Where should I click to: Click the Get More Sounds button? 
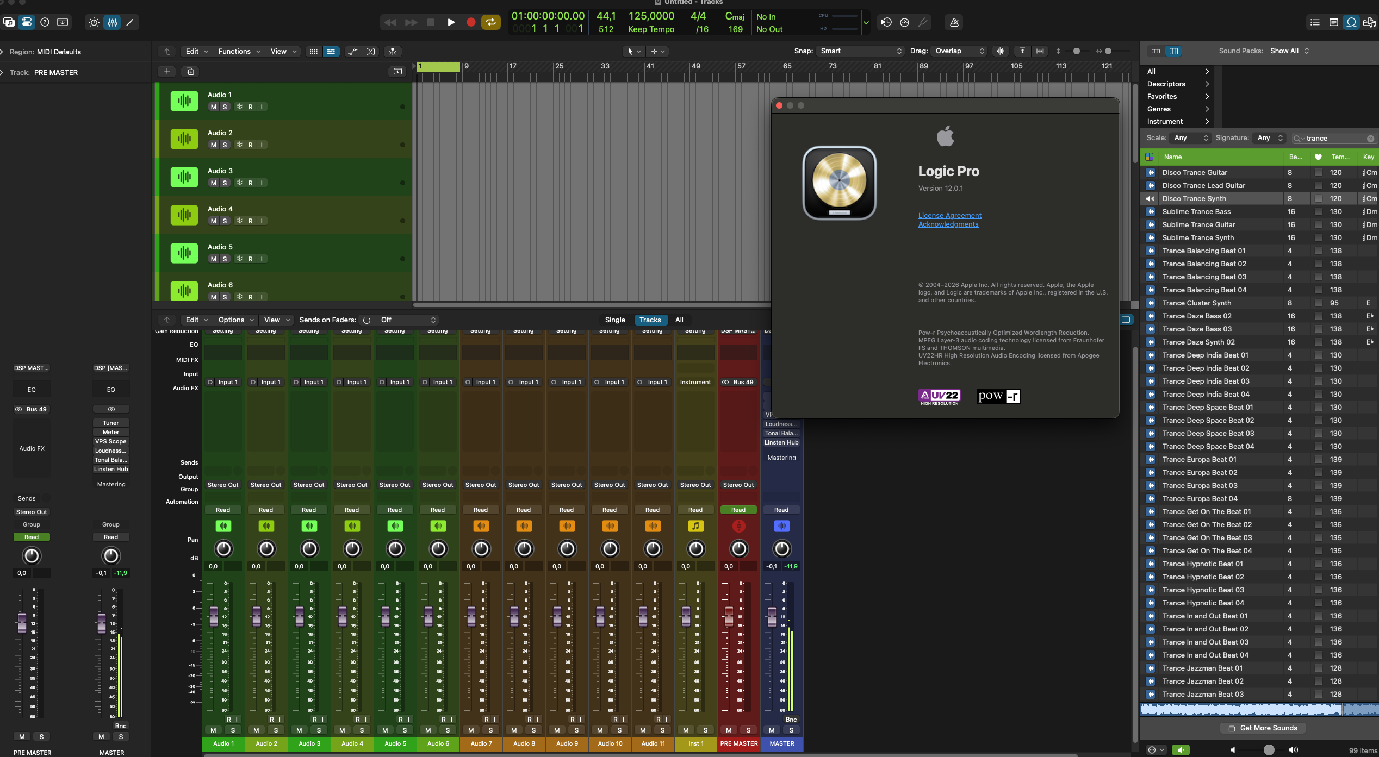click(x=1262, y=728)
